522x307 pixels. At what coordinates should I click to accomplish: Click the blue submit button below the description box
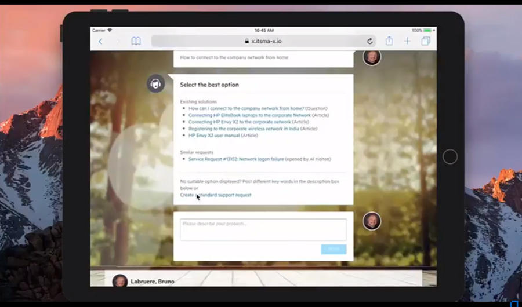pyautogui.click(x=333, y=249)
